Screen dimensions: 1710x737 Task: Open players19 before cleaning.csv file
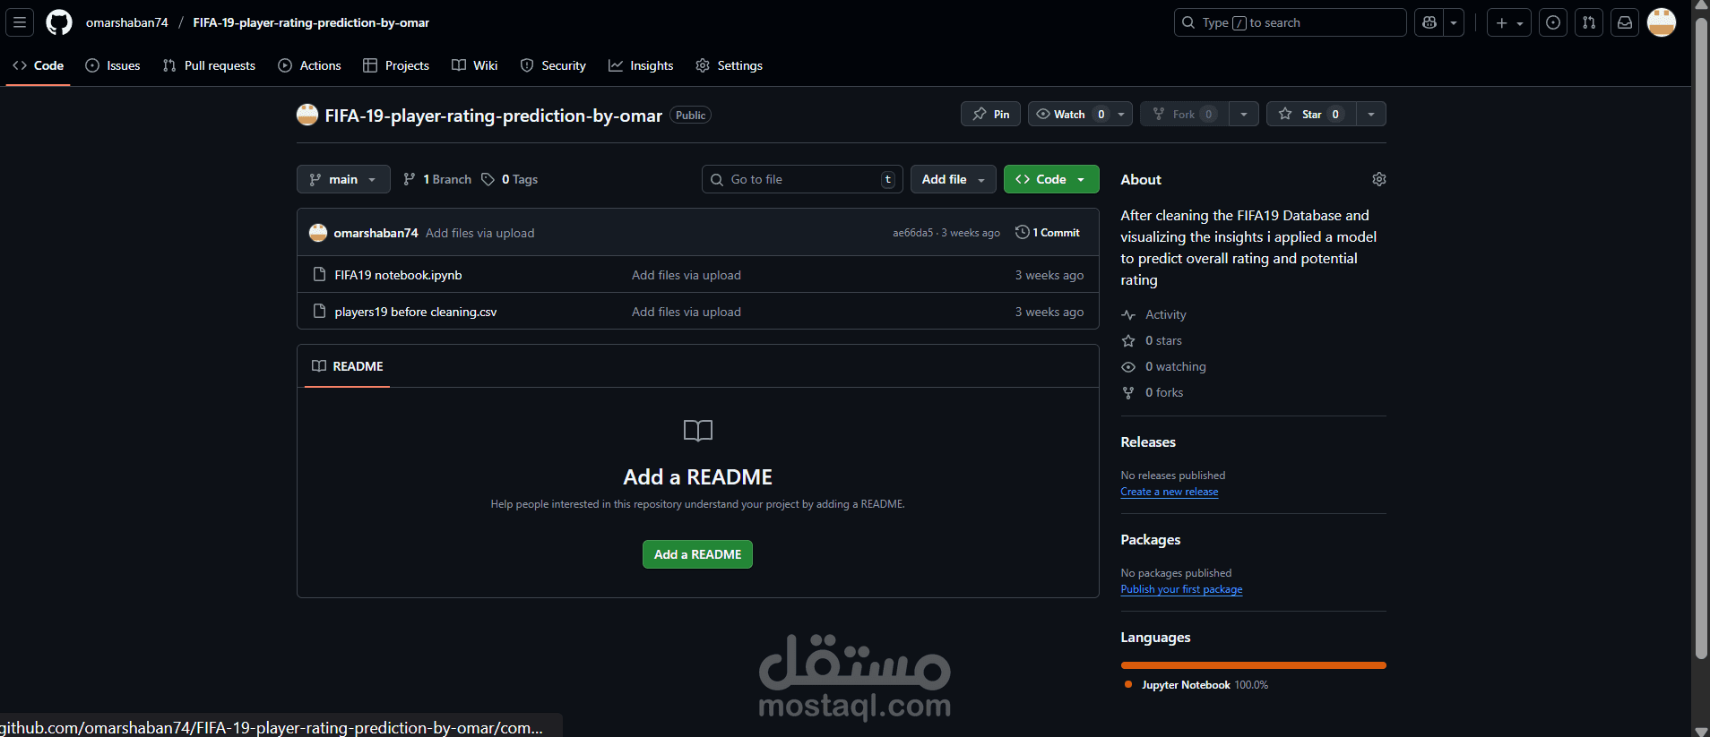pyautogui.click(x=416, y=312)
